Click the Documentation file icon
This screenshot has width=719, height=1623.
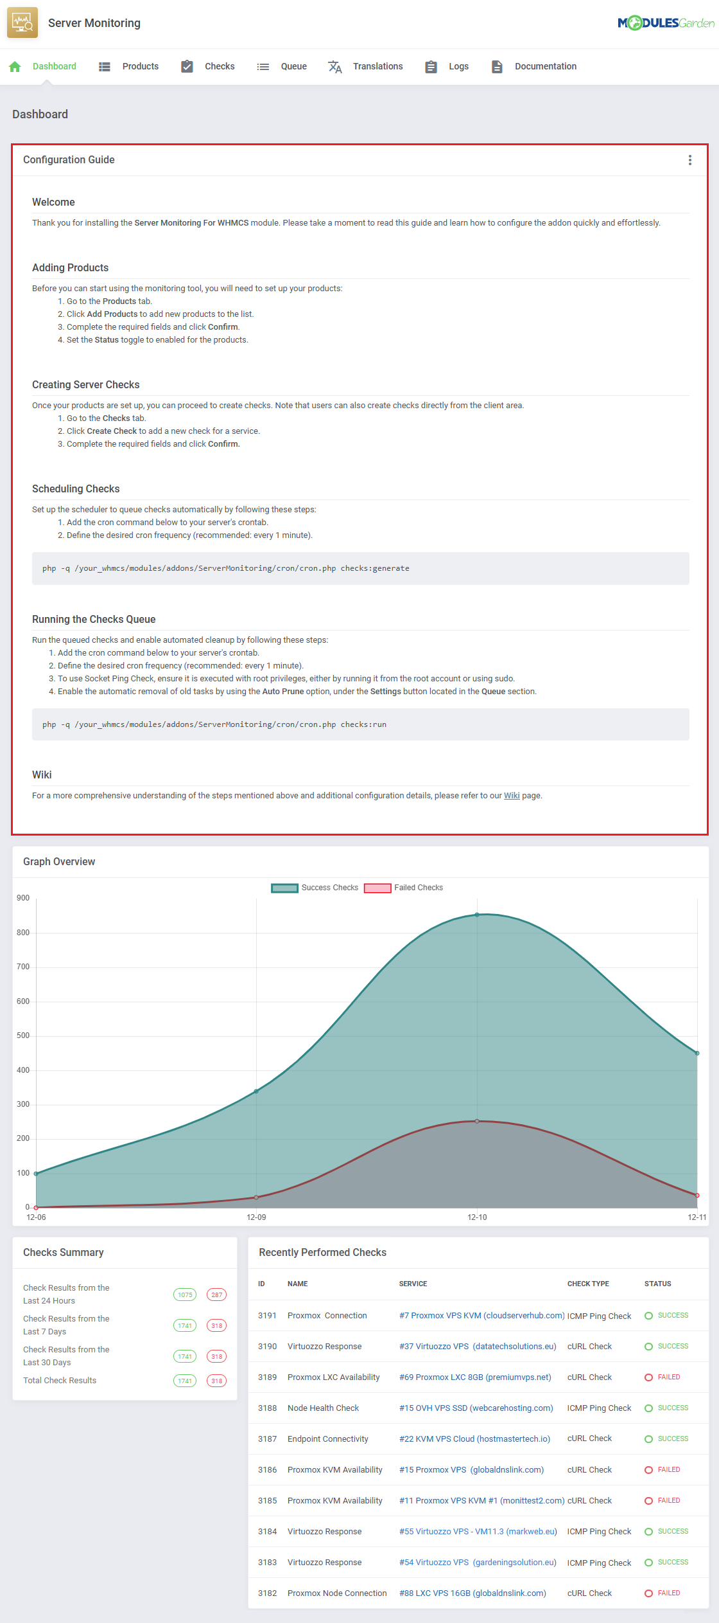tap(497, 66)
